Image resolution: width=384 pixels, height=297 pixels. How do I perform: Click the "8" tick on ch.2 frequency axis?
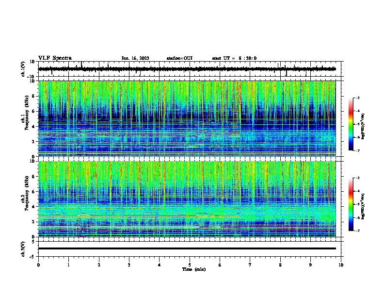[x=33, y=177]
